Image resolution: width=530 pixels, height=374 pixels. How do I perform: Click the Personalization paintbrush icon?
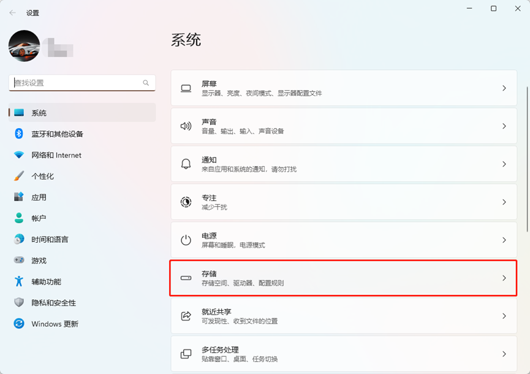(19, 176)
